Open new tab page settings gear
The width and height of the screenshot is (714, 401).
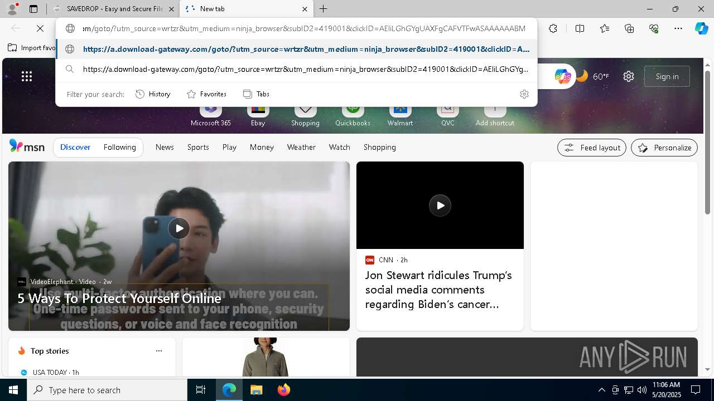[629, 76]
